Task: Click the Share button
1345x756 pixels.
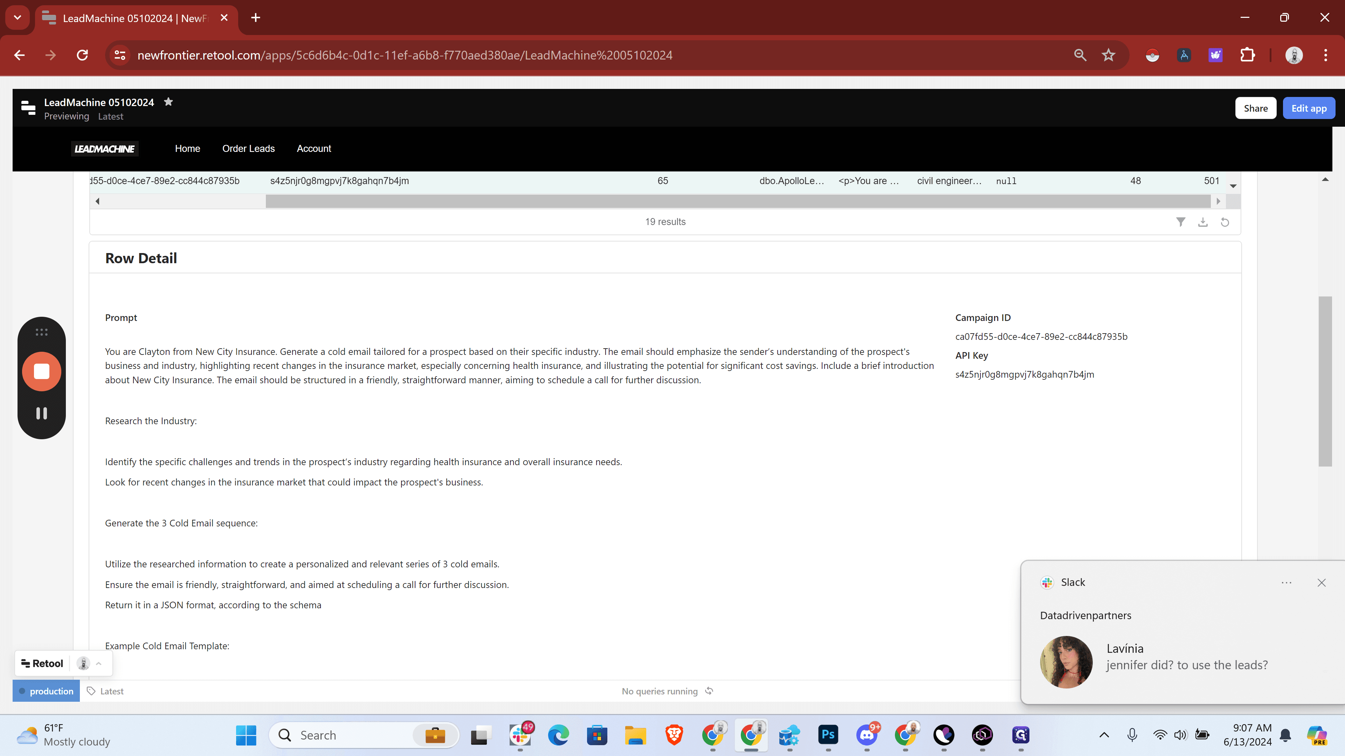Action: [1255, 108]
